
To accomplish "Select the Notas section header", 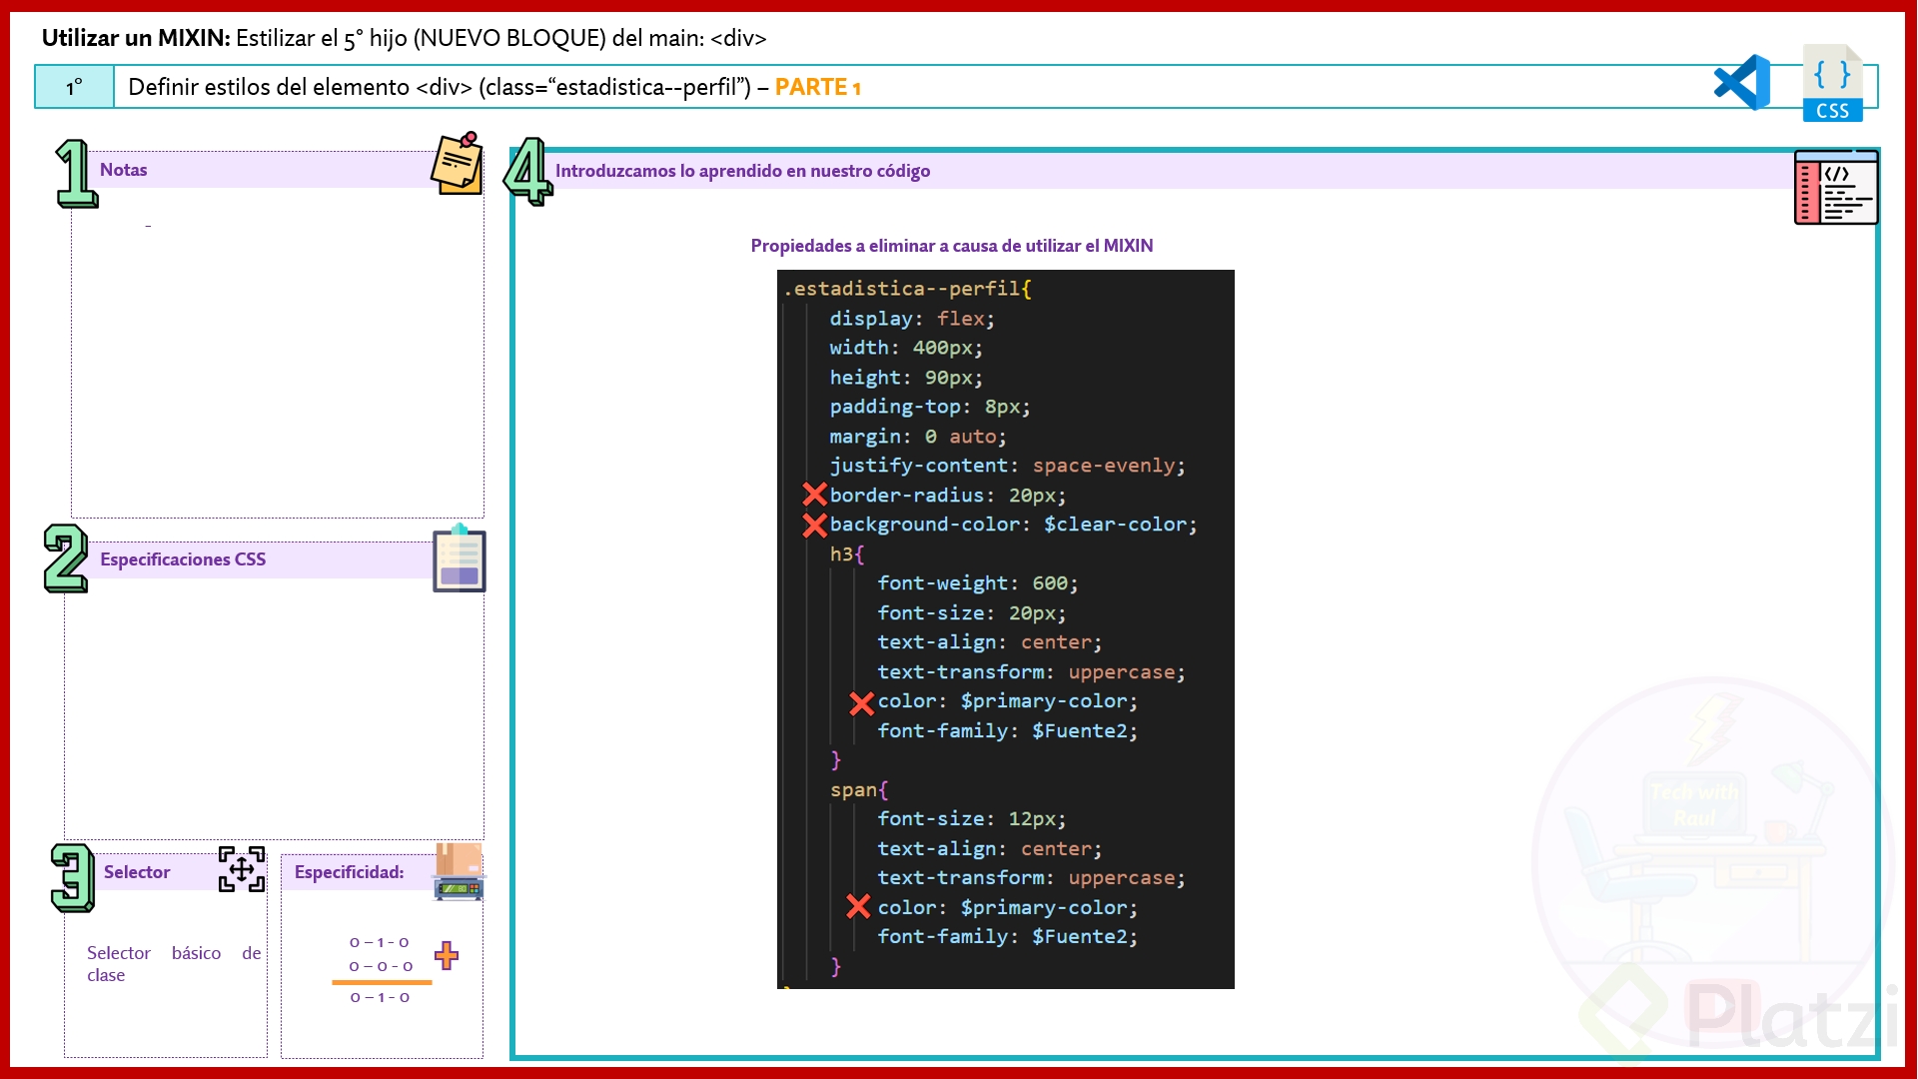I will click(124, 170).
